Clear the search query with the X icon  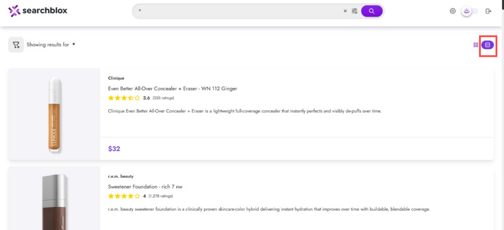(x=345, y=11)
